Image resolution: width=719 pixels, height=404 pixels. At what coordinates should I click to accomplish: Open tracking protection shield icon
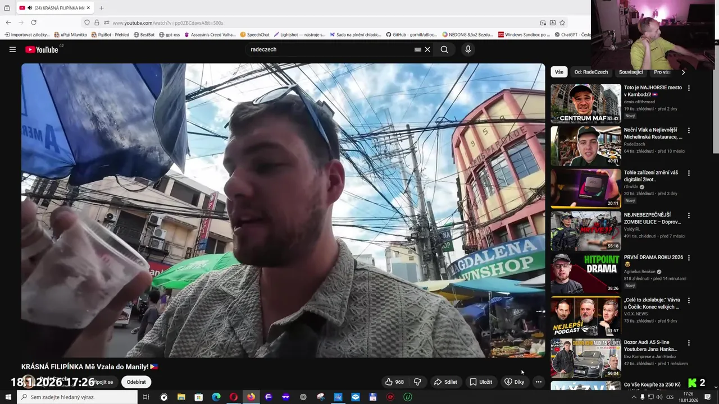87,22
